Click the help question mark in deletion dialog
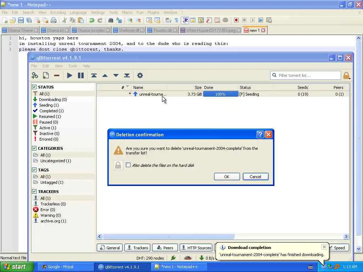This screenshot has height=272, width=363. [260, 134]
